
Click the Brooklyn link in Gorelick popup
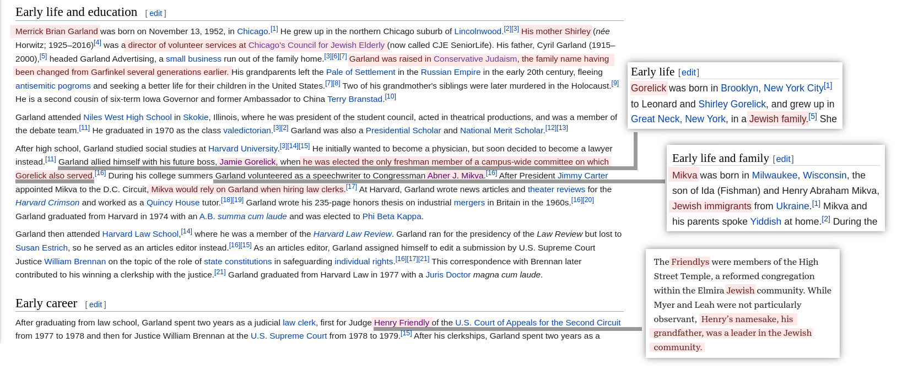pos(739,88)
